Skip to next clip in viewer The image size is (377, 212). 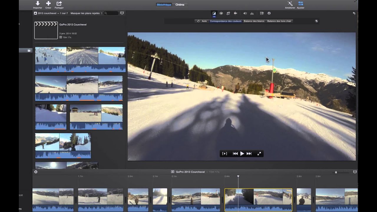pyautogui.click(x=249, y=154)
